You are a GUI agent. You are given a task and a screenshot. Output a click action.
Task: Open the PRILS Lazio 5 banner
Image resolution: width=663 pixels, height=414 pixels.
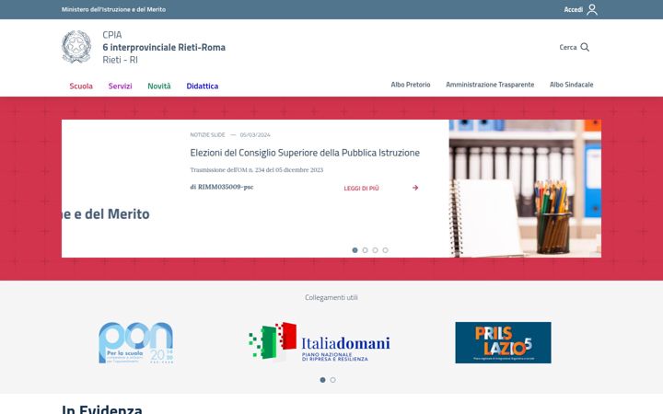click(503, 342)
